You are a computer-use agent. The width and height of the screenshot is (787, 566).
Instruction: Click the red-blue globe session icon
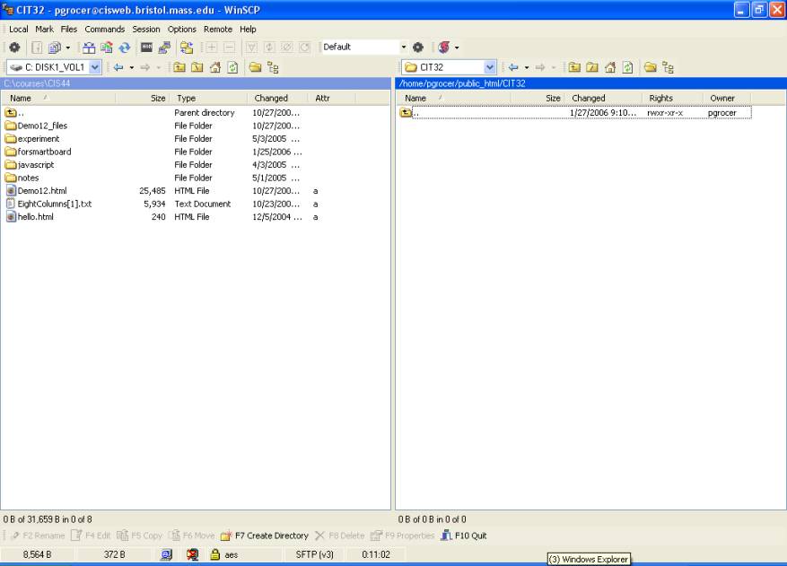click(x=443, y=48)
